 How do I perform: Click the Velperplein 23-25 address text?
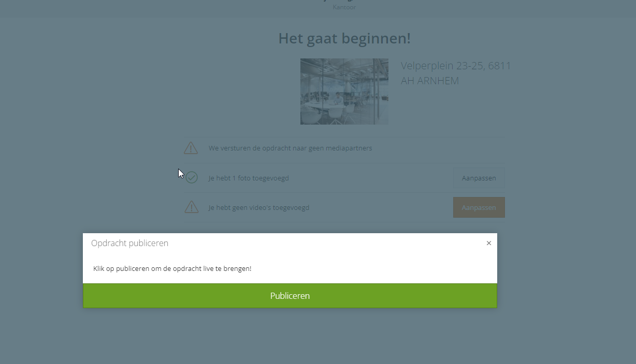(456, 66)
